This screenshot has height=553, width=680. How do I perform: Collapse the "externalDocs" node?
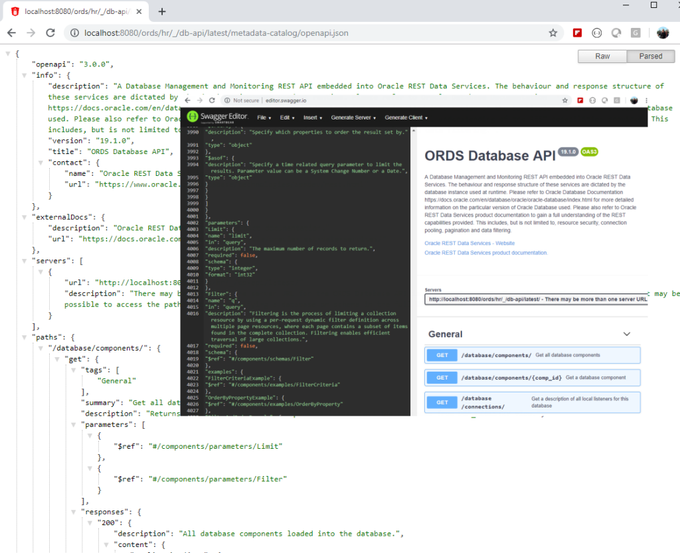pyautogui.click(x=25, y=218)
